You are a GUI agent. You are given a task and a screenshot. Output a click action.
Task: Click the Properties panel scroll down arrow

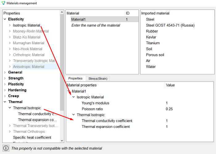tap(62, 140)
